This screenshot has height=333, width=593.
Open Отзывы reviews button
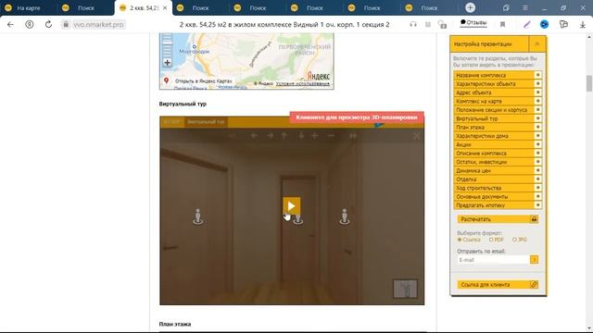tap(473, 23)
